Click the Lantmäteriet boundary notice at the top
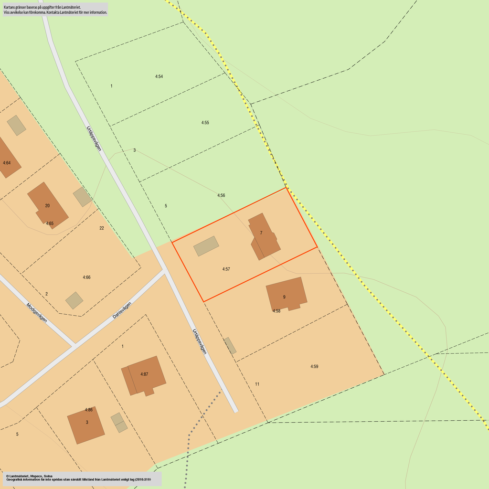The height and width of the screenshot is (489, 489). click(55, 10)
